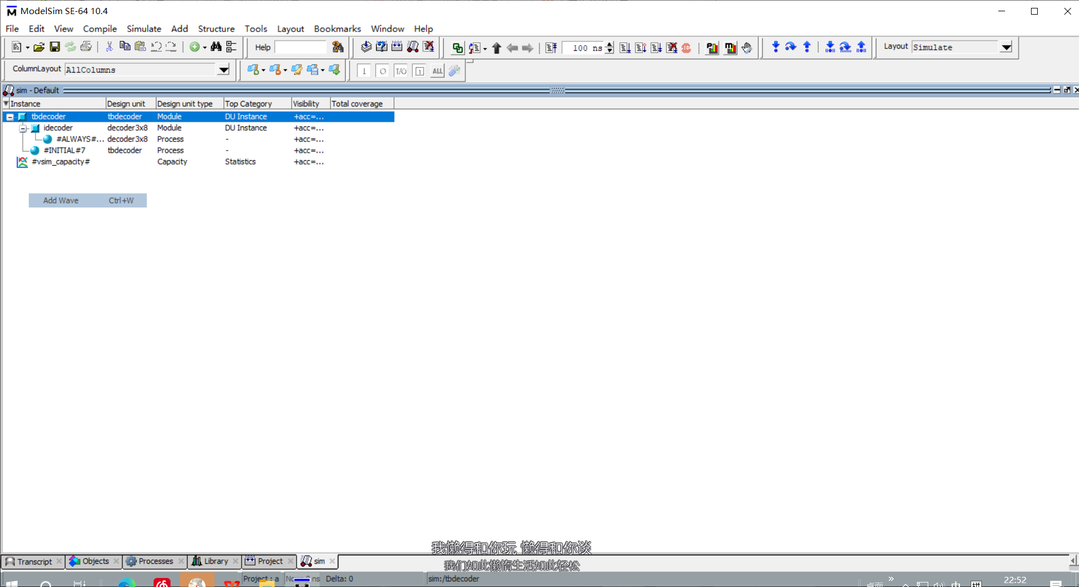Screen dimensions: 1079x587
Task: Click the Help search input field
Action: 301,47
